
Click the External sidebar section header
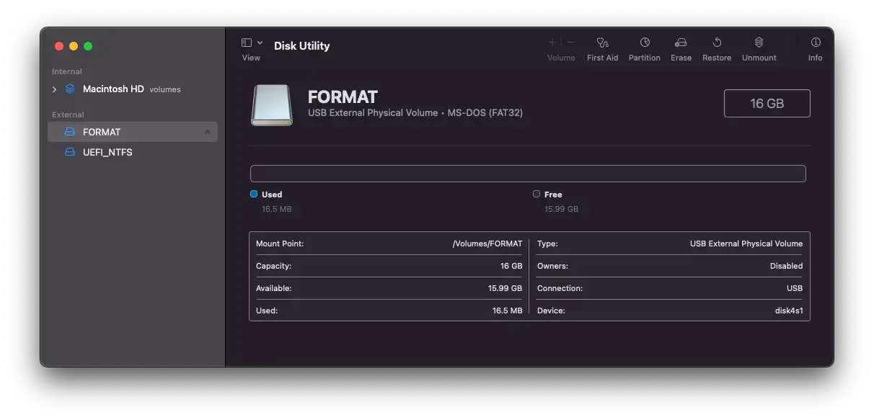(68, 115)
